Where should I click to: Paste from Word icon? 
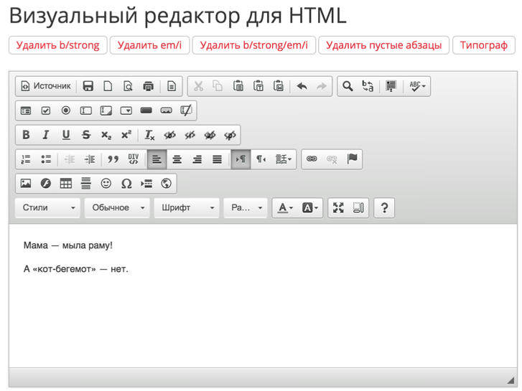(x=279, y=86)
